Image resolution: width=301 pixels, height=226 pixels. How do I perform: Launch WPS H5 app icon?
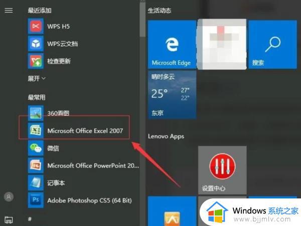[36, 26]
